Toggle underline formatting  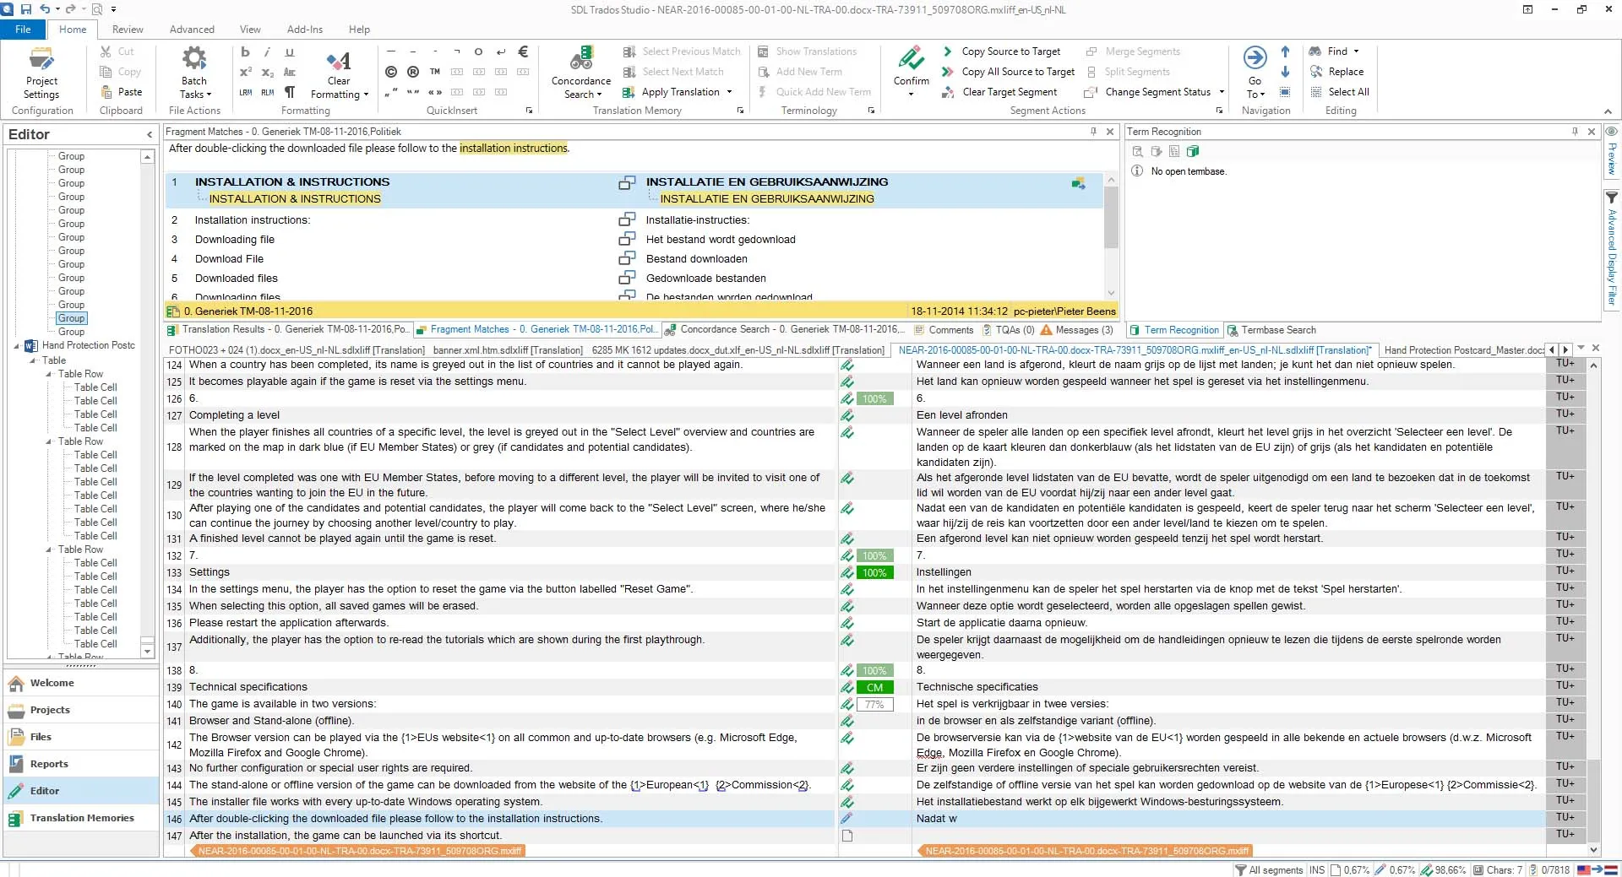click(290, 51)
